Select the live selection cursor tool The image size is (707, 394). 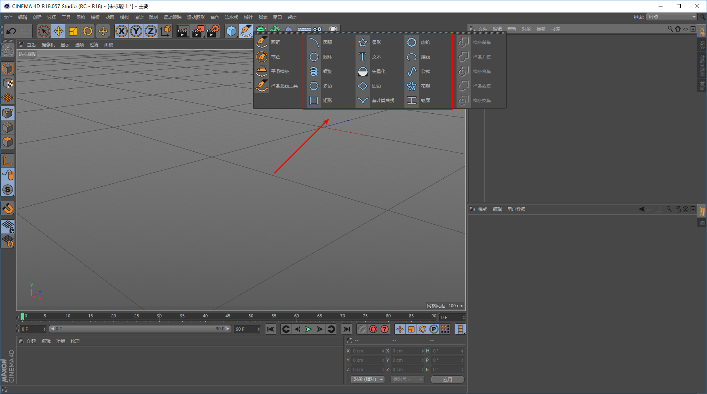point(44,31)
